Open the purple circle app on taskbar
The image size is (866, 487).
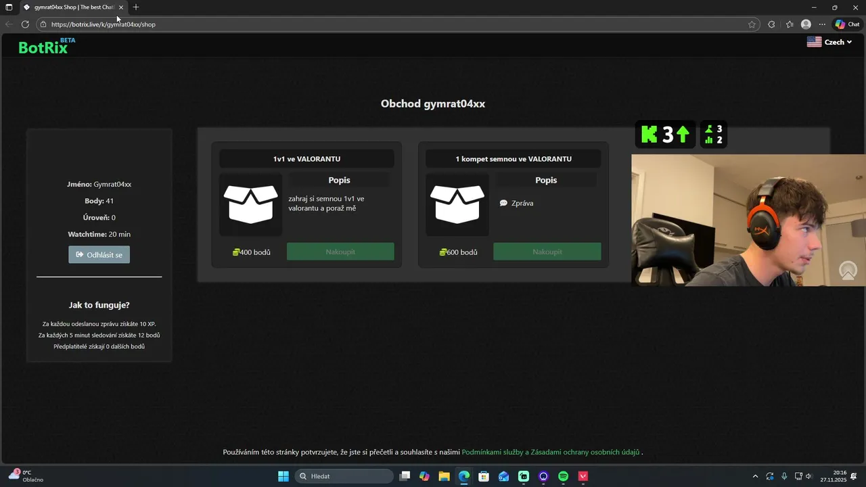tap(543, 476)
